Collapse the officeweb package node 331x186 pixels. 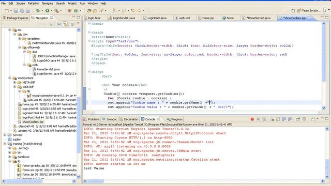[20, 48]
